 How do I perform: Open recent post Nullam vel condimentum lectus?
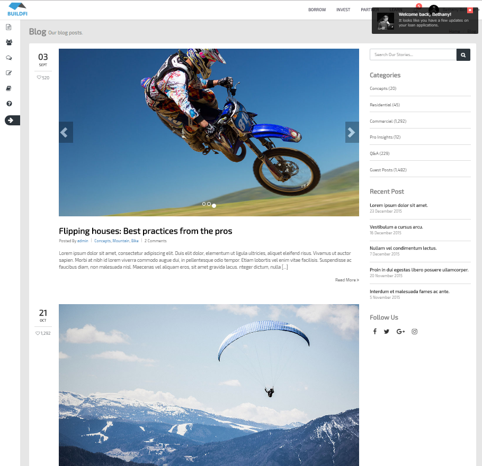[x=403, y=248]
